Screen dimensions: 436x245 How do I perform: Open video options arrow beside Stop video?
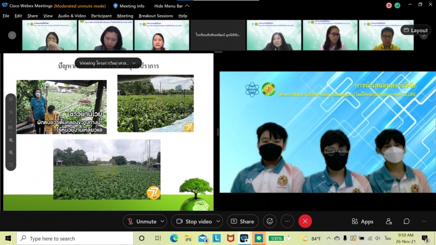[x=218, y=222]
